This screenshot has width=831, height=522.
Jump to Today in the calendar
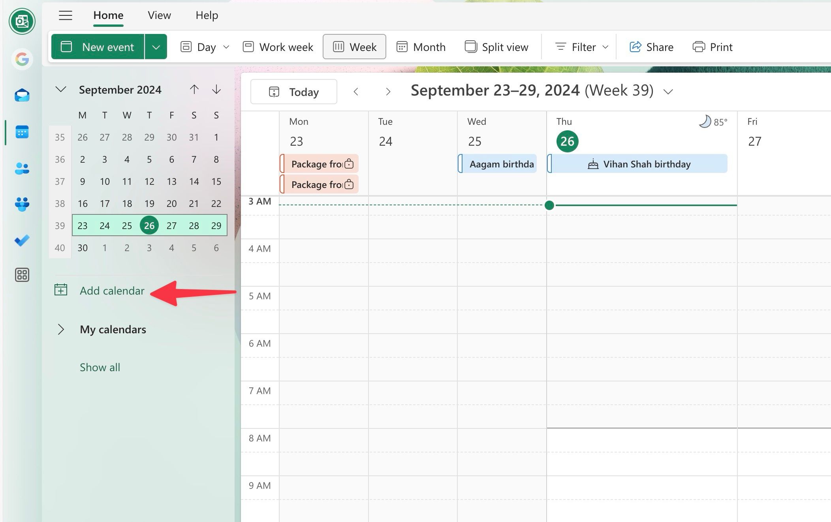point(293,92)
